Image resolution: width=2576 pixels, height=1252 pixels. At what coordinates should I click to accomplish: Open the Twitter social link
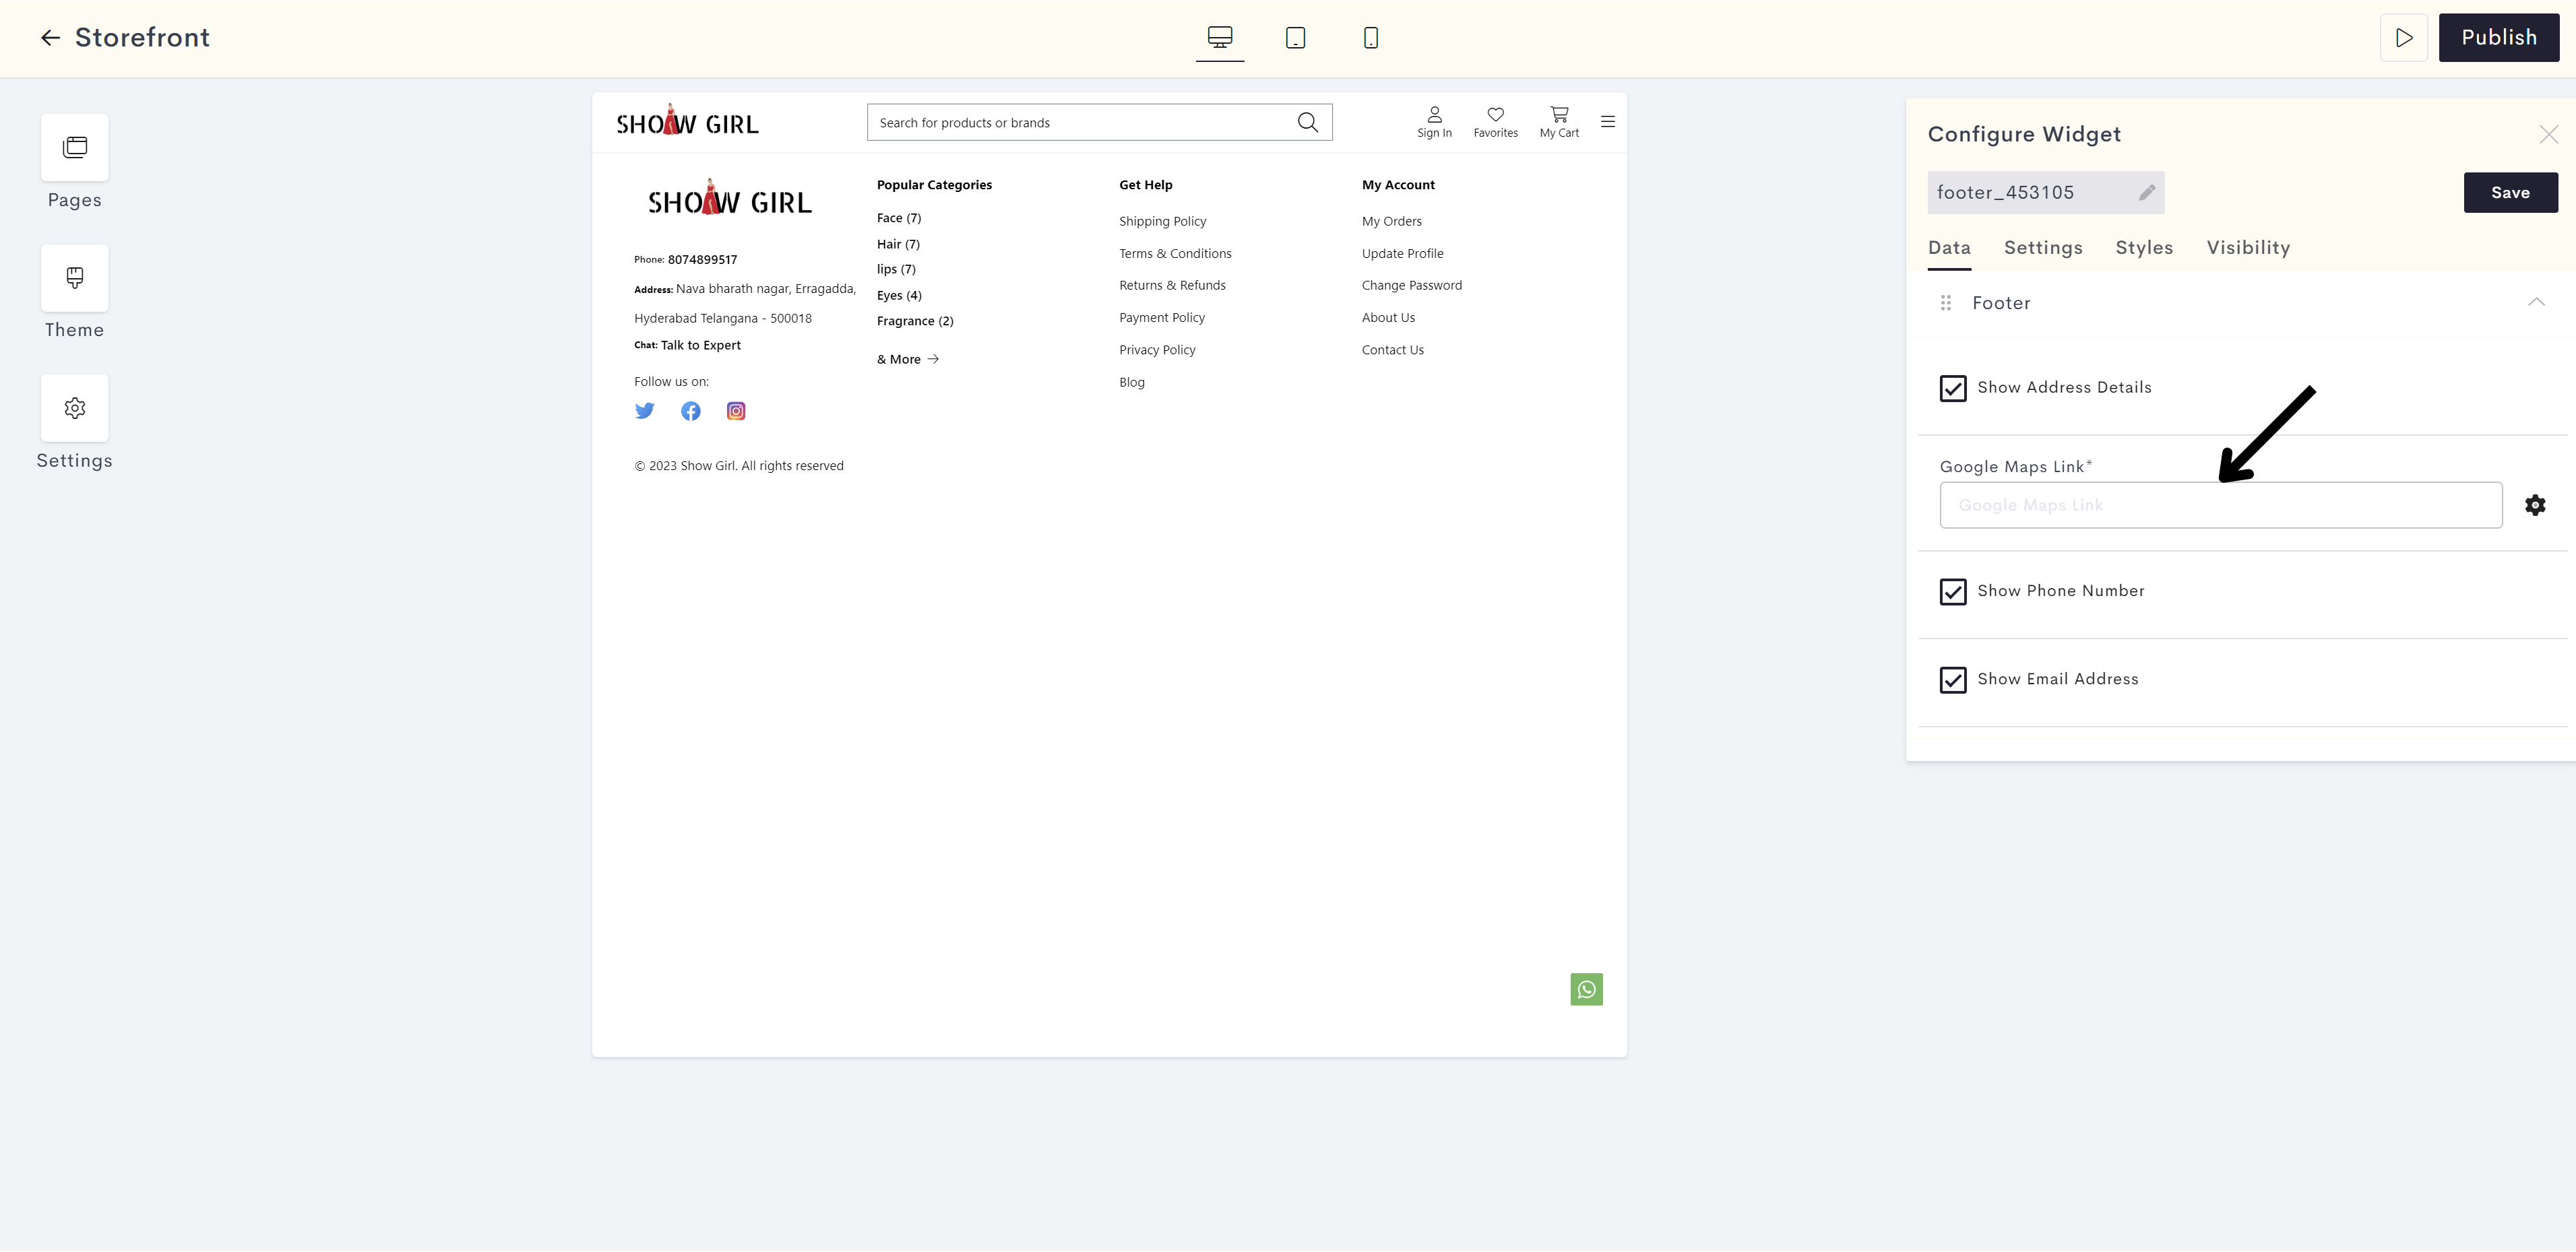click(645, 411)
